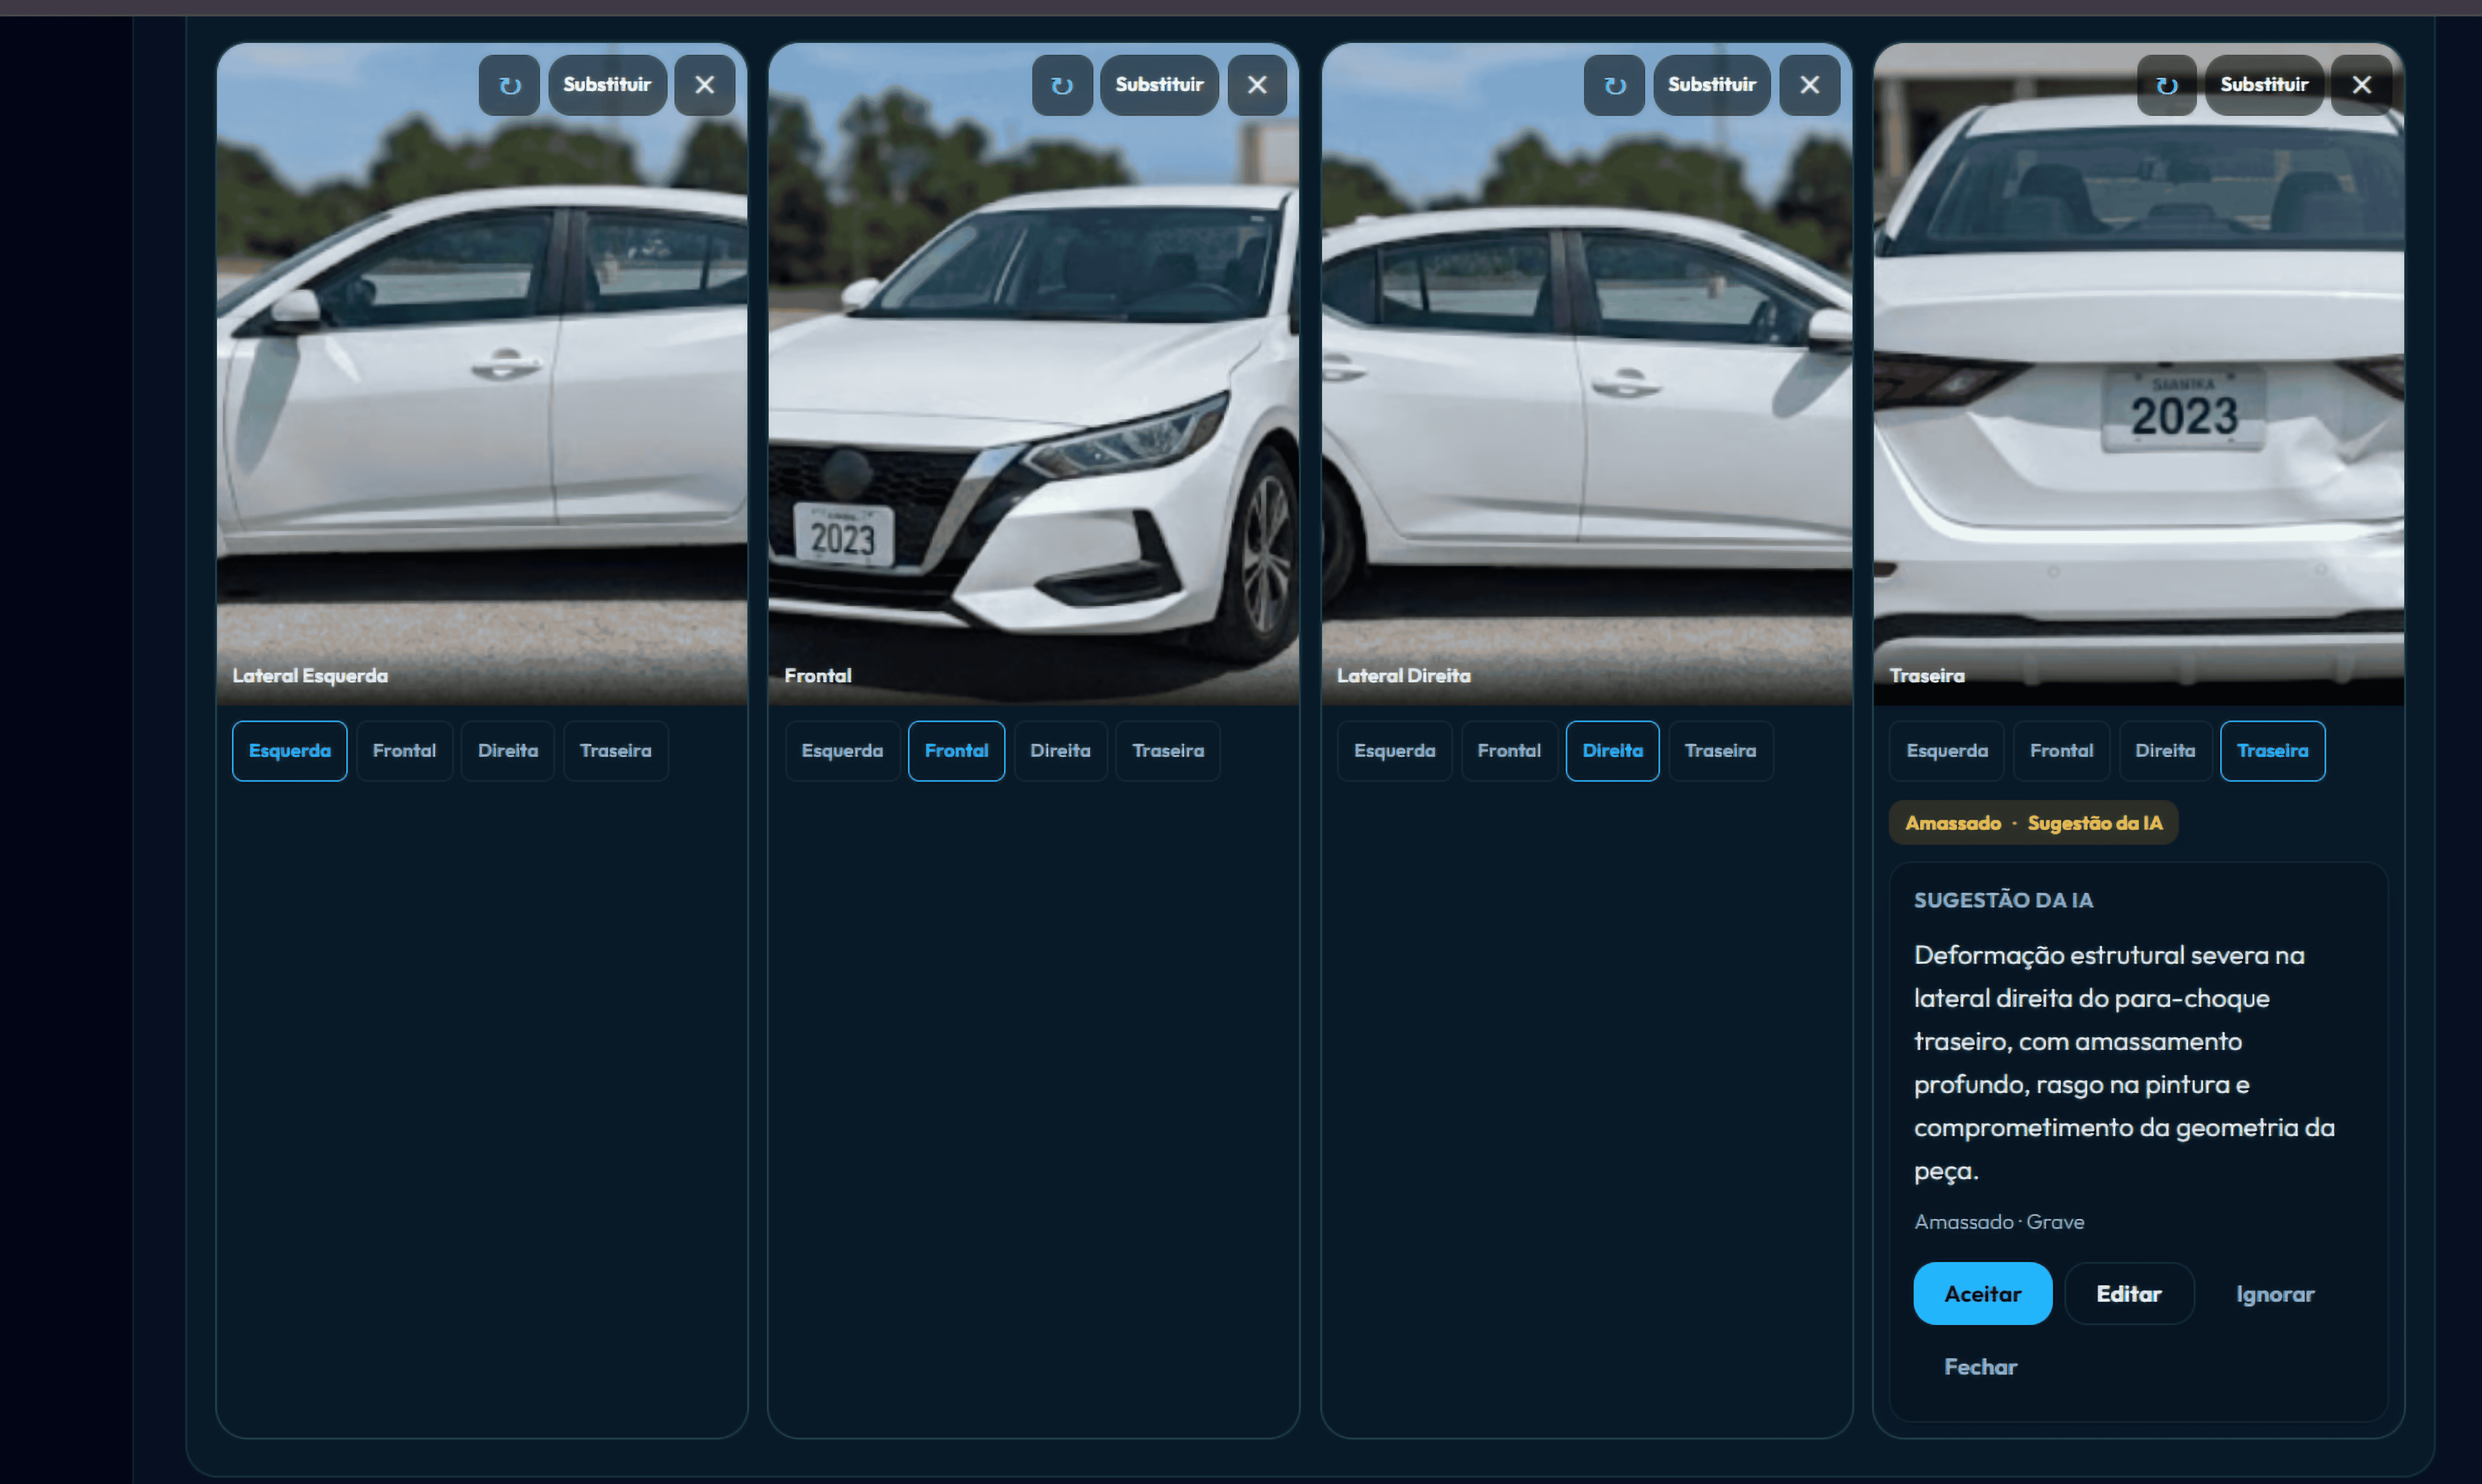The height and width of the screenshot is (1484, 2482).
Task: Rotate the Frontal photo
Action: [1062, 85]
